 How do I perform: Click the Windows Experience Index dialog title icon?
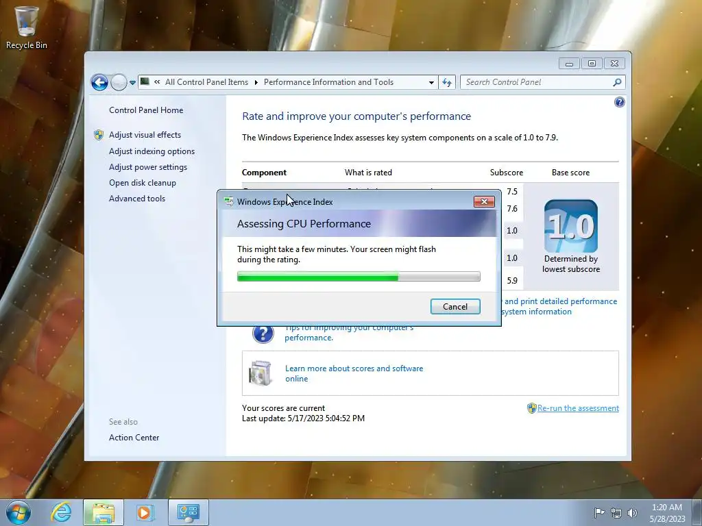[x=229, y=202]
